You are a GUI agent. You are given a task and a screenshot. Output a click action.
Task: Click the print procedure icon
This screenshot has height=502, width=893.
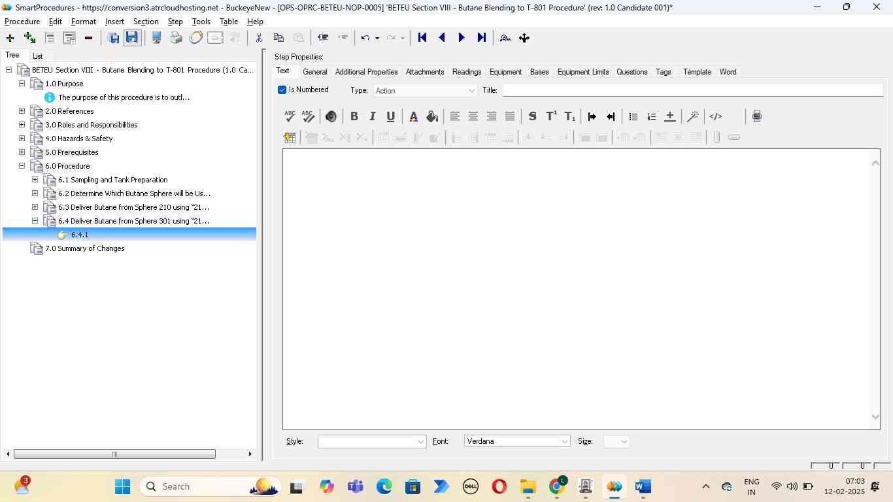click(x=176, y=38)
